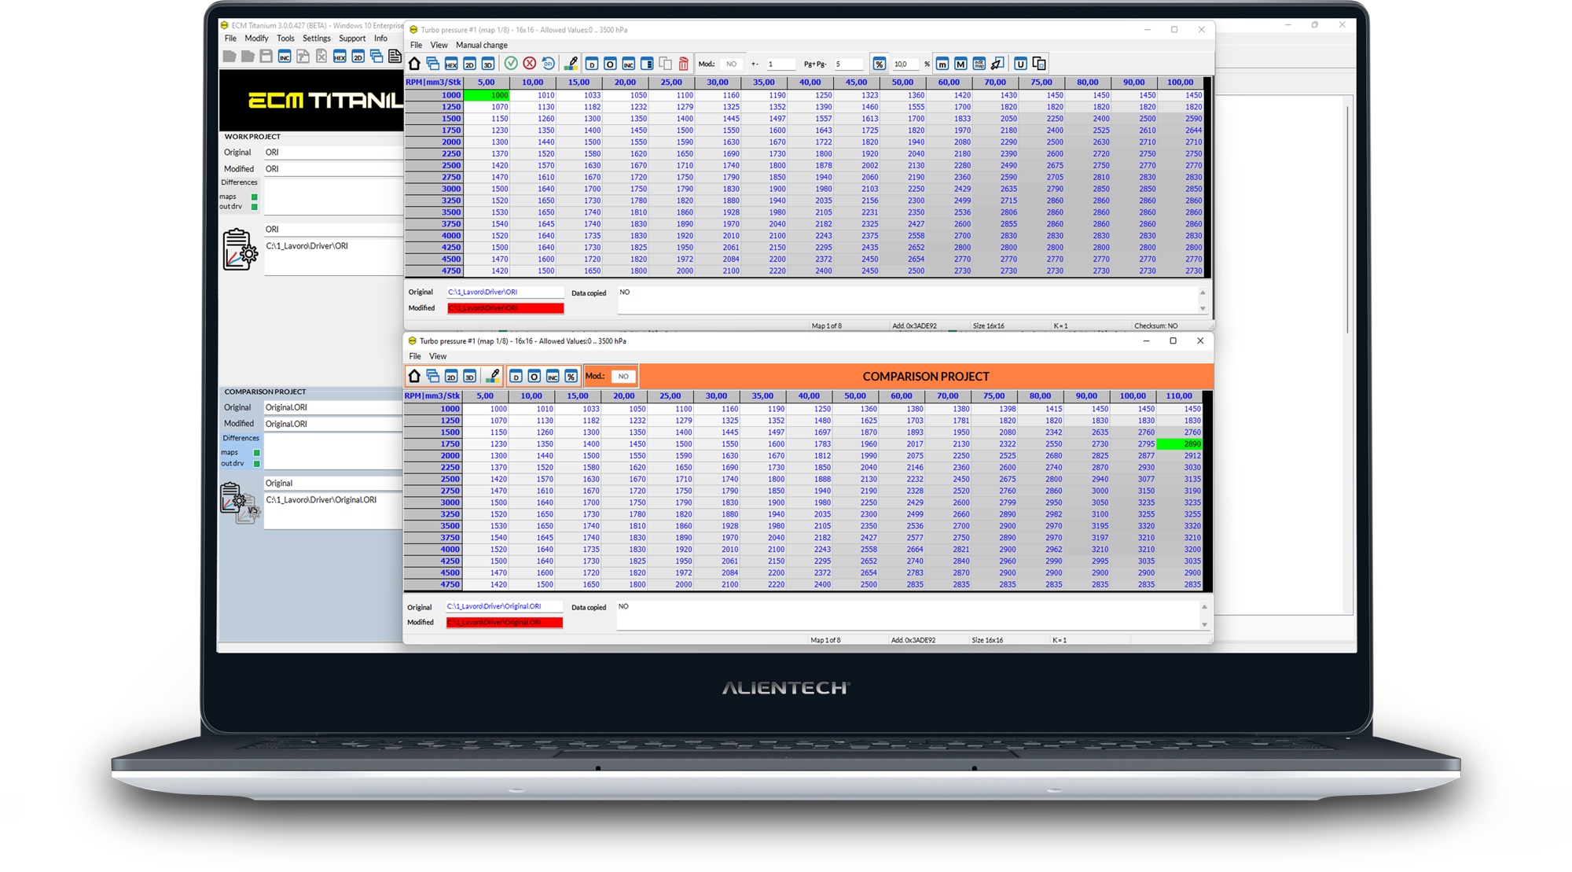Screen dimensions: 1572x872
Task: Click the comparison Original.ORI path link
Action: pyautogui.click(x=494, y=606)
